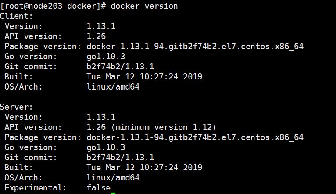Click the Client version value 1.13.1

click(101, 26)
